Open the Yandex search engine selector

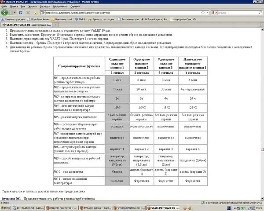click(214, 13)
